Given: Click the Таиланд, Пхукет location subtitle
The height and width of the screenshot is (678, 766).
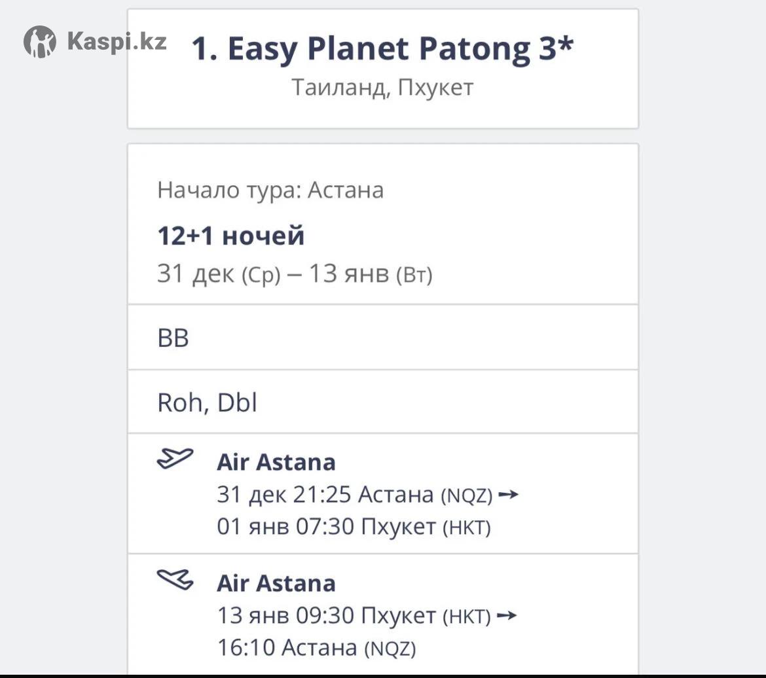Looking at the screenshot, I should 382,88.
